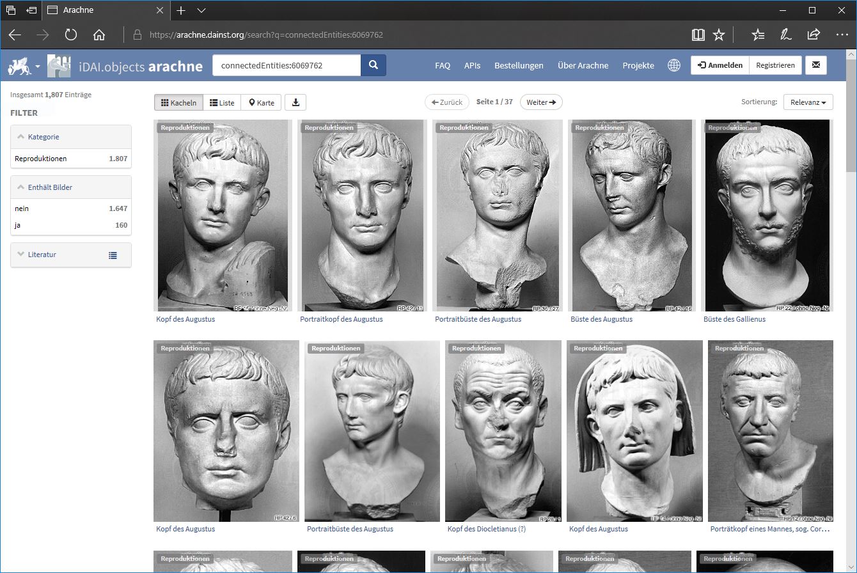This screenshot has width=857, height=573.
Task: Click the magnifier search button
Action: coord(373,65)
